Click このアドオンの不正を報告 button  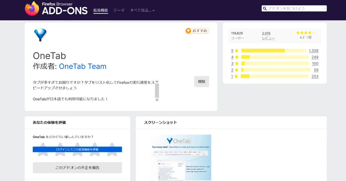77,167
